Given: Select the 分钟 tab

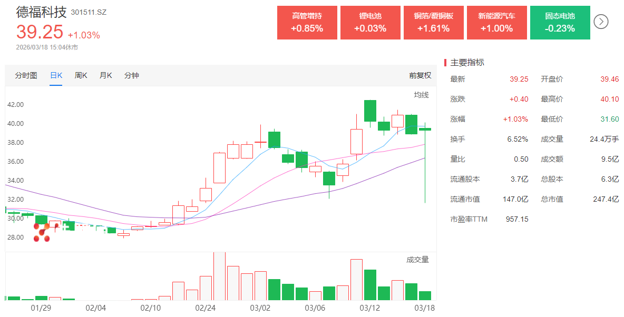Looking at the screenshot, I should [x=132, y=75].
